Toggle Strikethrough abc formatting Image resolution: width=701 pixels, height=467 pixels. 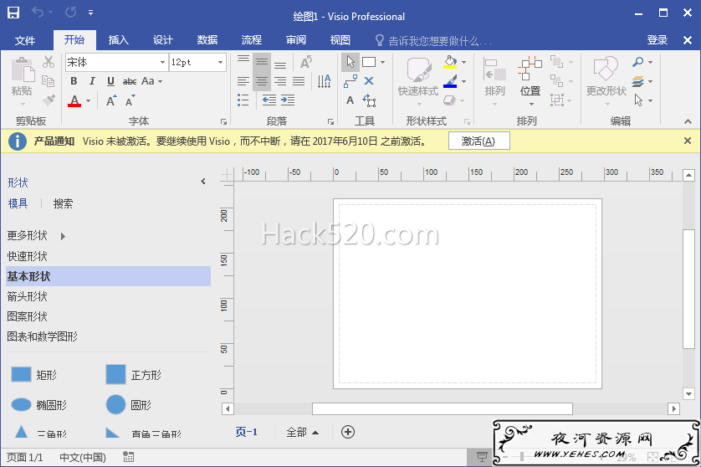click(130, 81)
